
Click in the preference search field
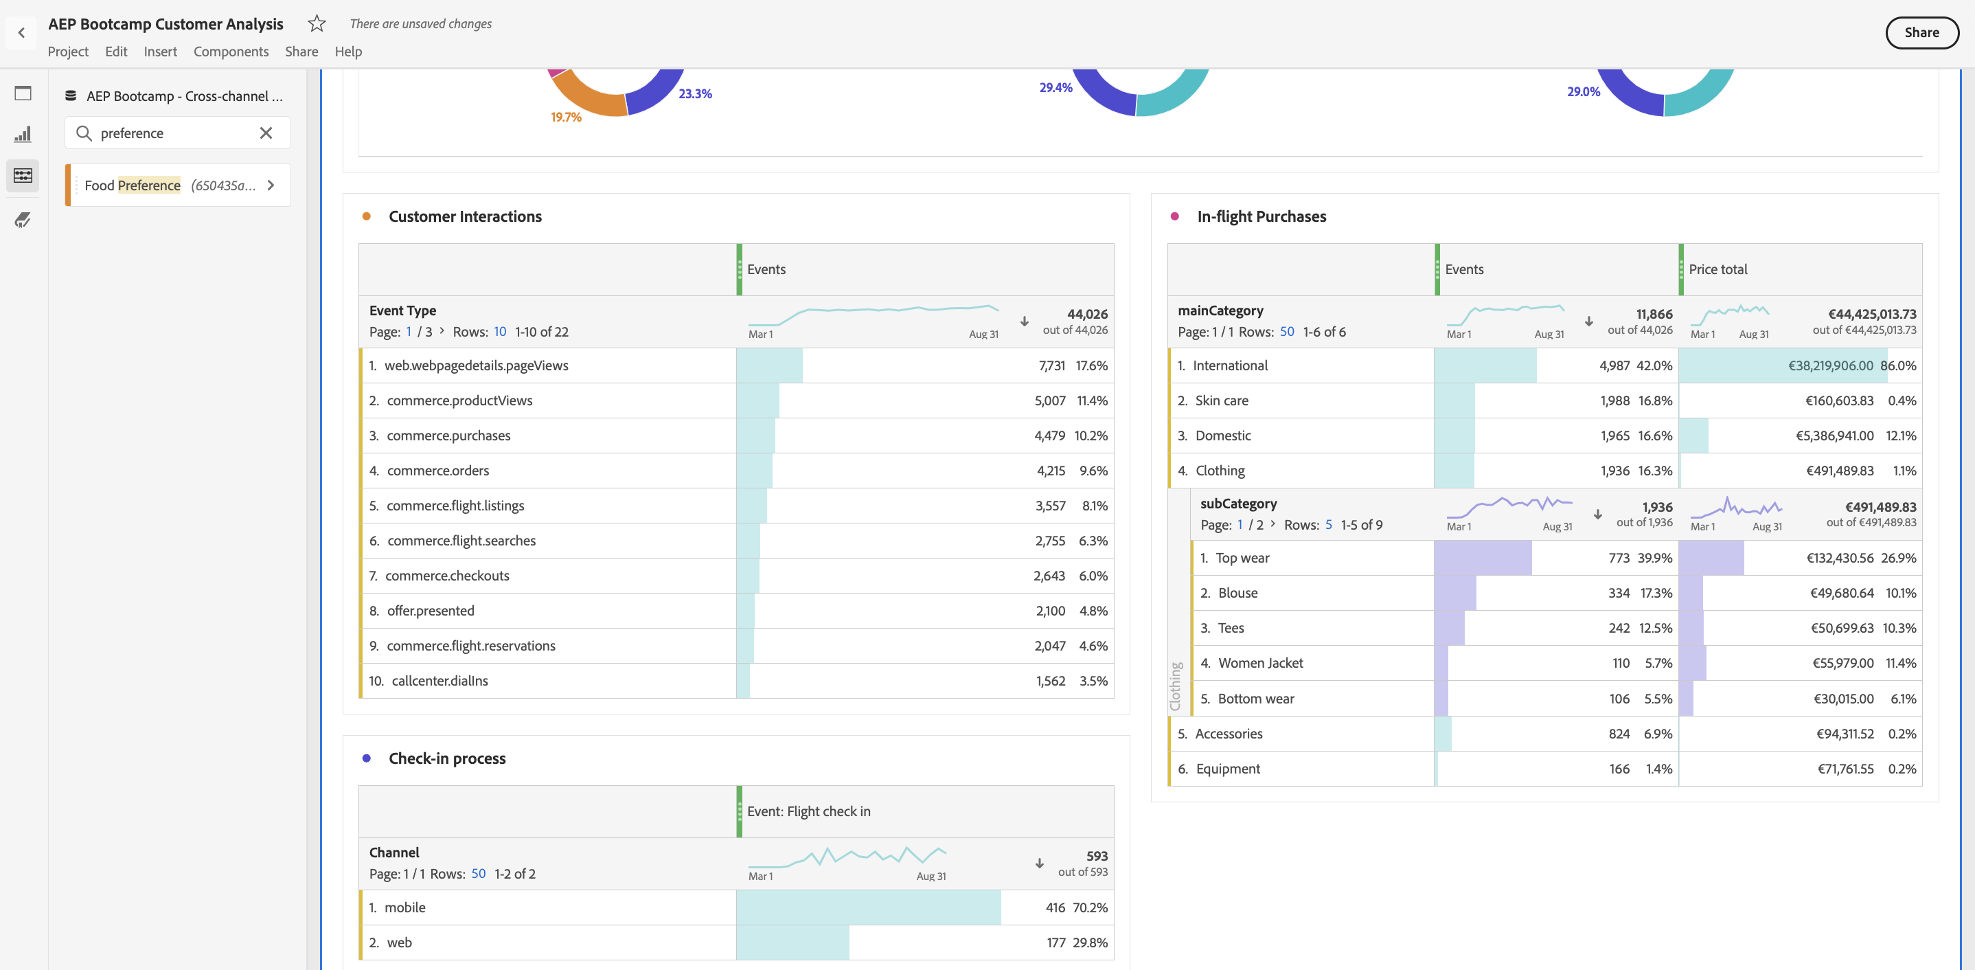[177, 133]
